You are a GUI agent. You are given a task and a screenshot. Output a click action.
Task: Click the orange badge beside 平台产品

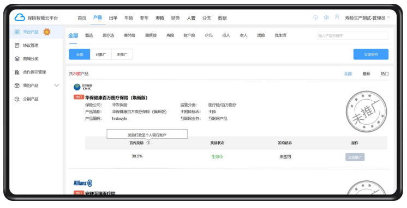pos(47,32)
